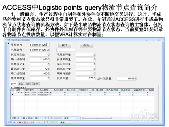
Task: Click the 黑活库存量 value field
Action: click(x=40, y=78)
